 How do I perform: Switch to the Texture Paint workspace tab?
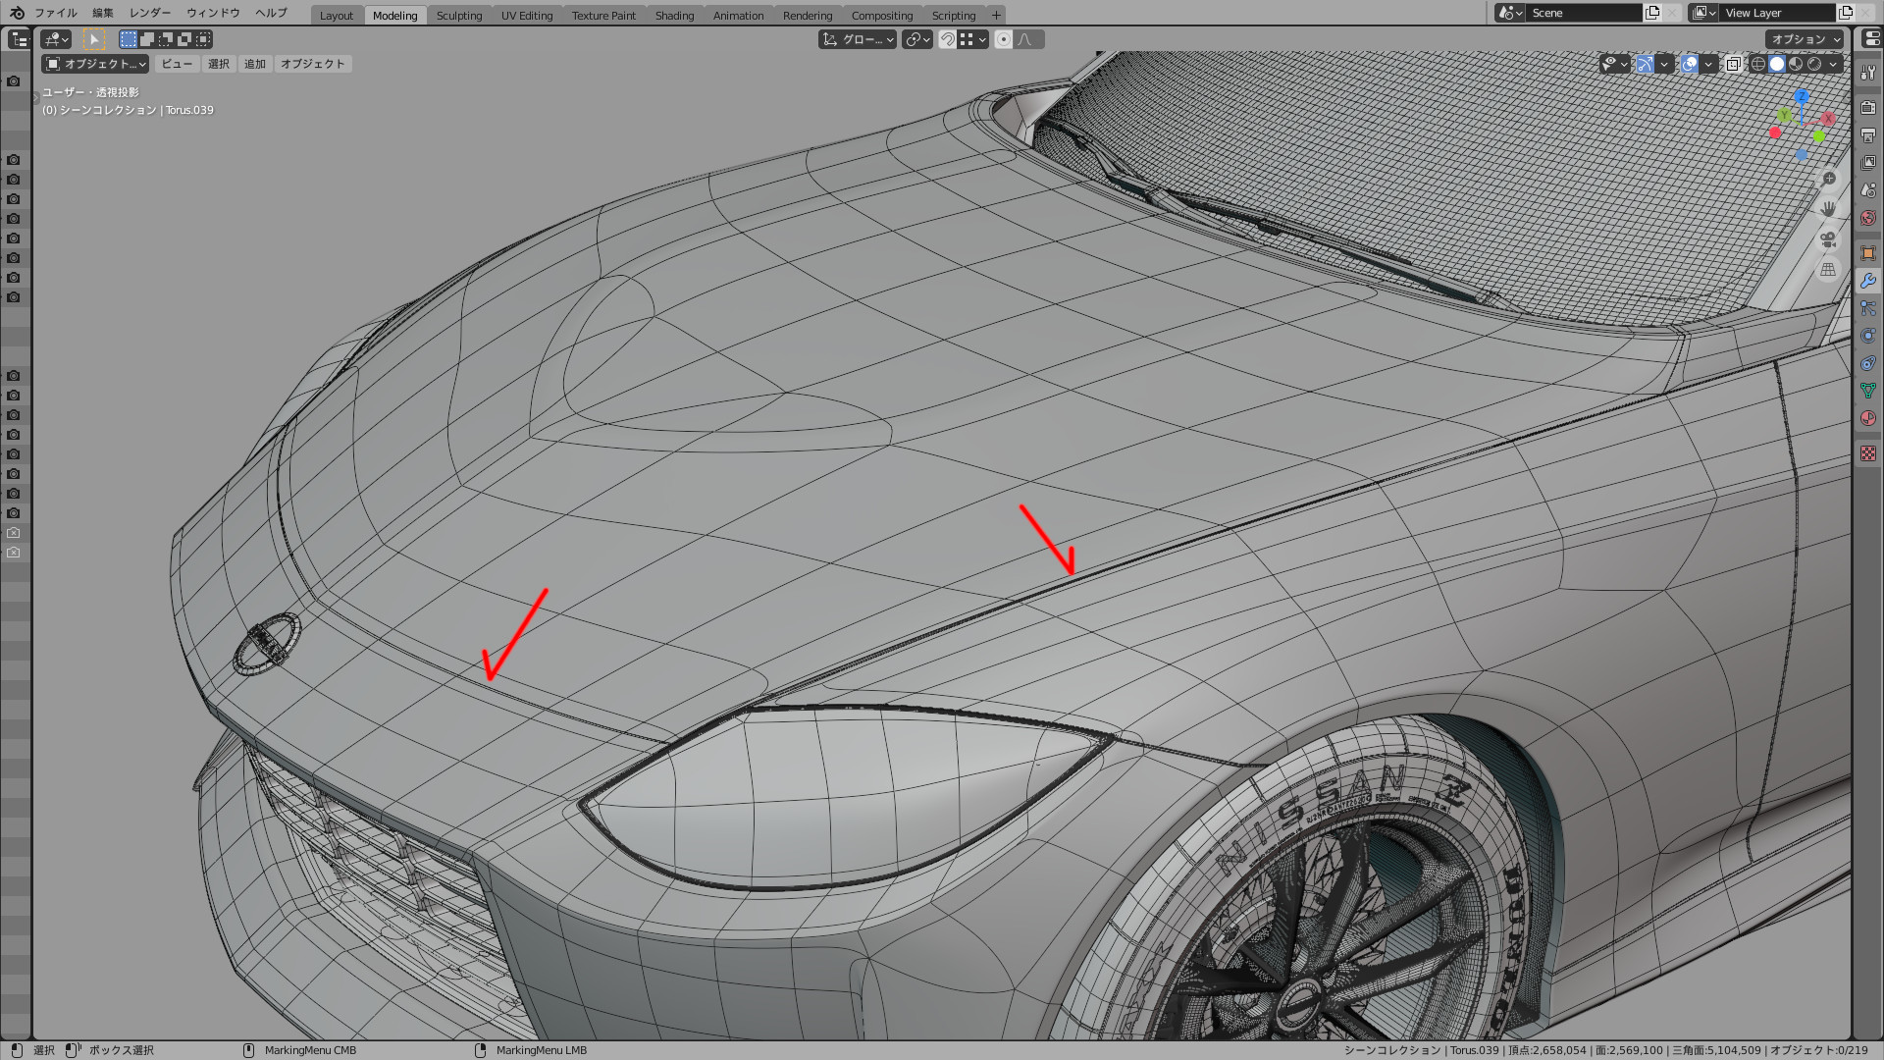point(603,15)
